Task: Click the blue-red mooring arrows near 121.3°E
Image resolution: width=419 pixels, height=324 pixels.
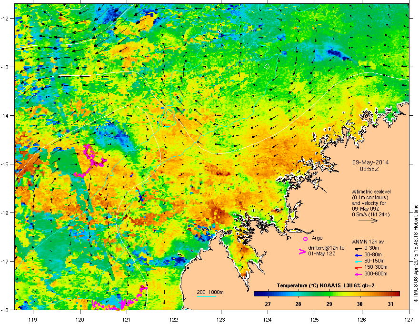Action: point(140,195)
